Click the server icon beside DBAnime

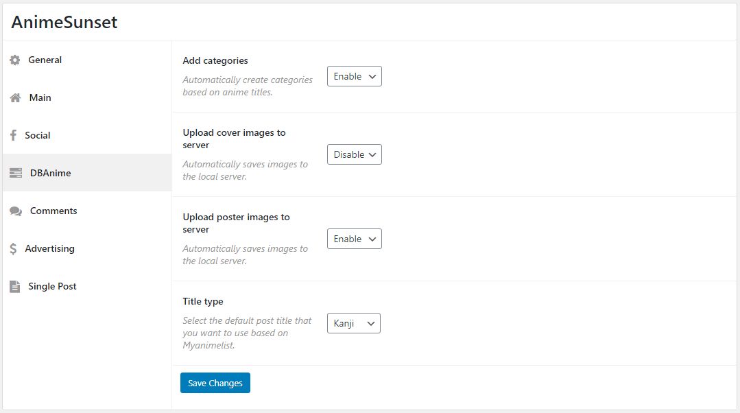(x=16, y=174)
